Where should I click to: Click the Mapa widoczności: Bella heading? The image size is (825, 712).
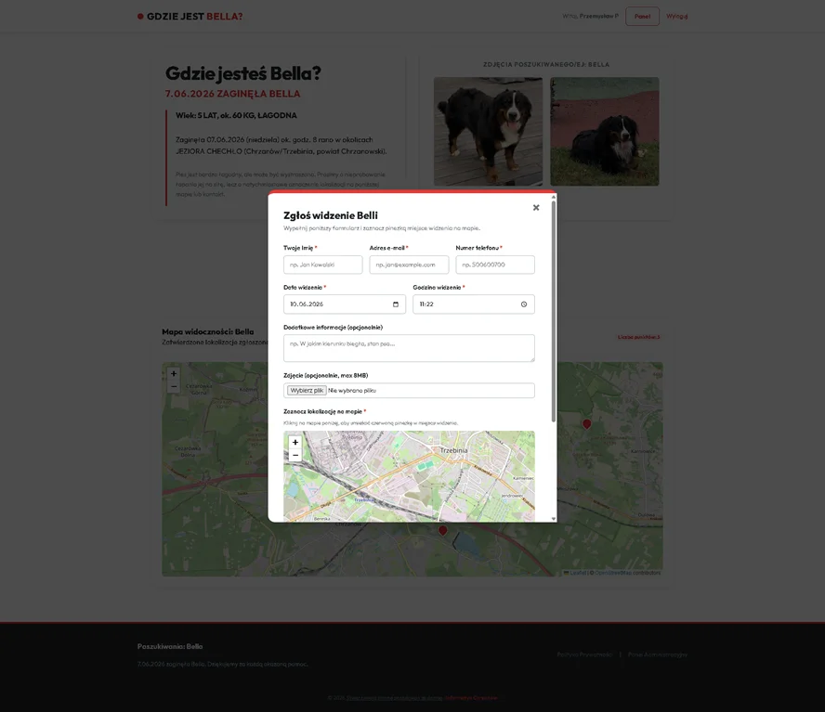pyautogui.click(x=208, y=331)
